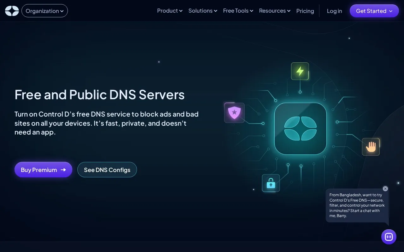Click the Control D logo icon

(12, 11)
